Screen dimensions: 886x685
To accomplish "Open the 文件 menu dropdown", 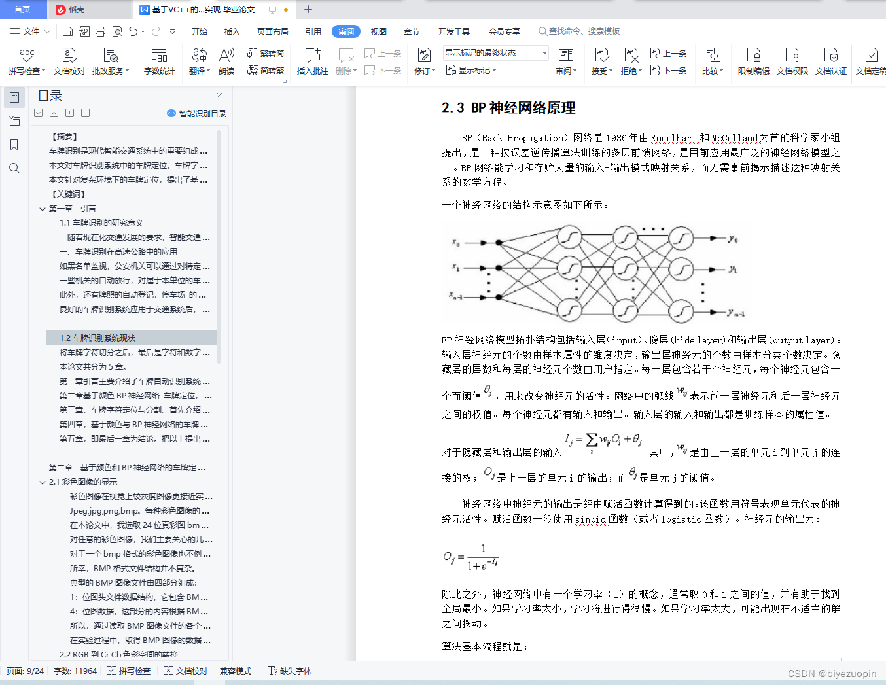I will (30, 31).
